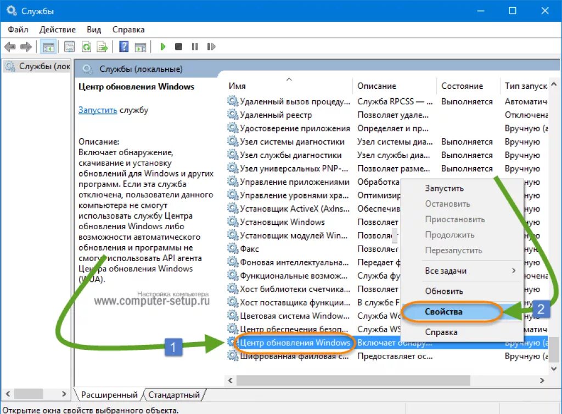The image size is (562, 414).
Task: Open the Действие menu
Action: click(x=57, y=30)
